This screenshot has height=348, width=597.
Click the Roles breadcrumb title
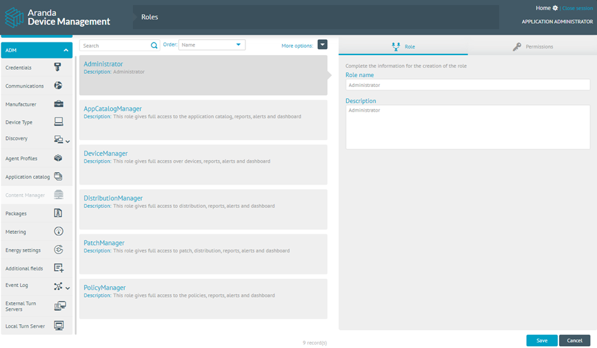point(150,17)
